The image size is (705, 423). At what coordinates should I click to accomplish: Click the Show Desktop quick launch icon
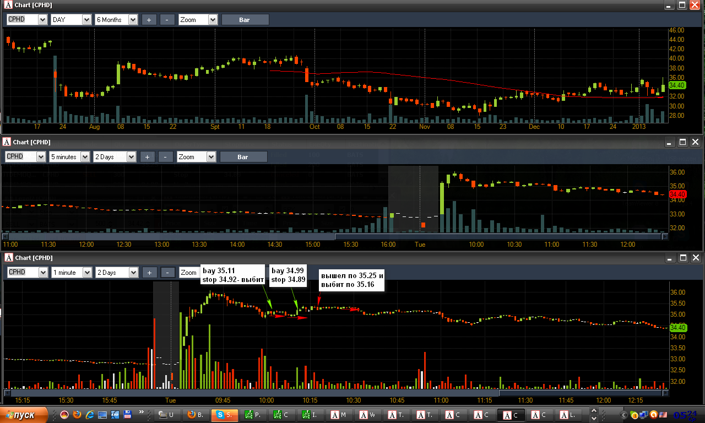102,414
